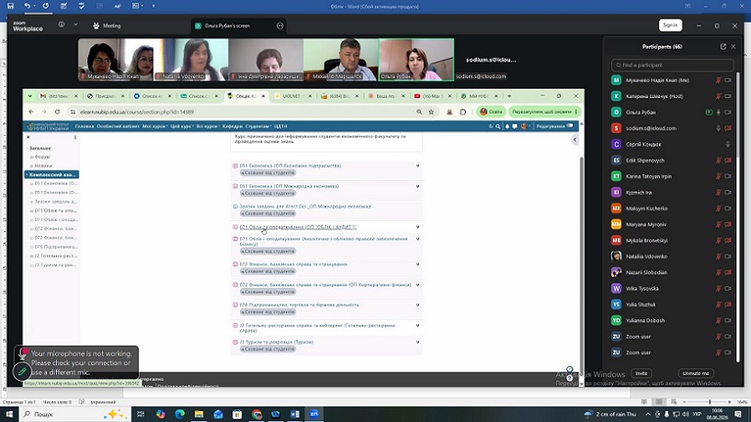Image resolution: width=751 pixels, height=422 pixels.
Task: Click the Перезапустити, щоб оновити button
Action: (544, 112)
